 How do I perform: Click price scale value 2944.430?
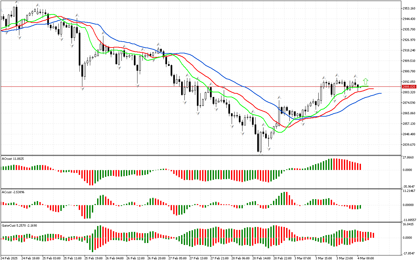point(409,19)
